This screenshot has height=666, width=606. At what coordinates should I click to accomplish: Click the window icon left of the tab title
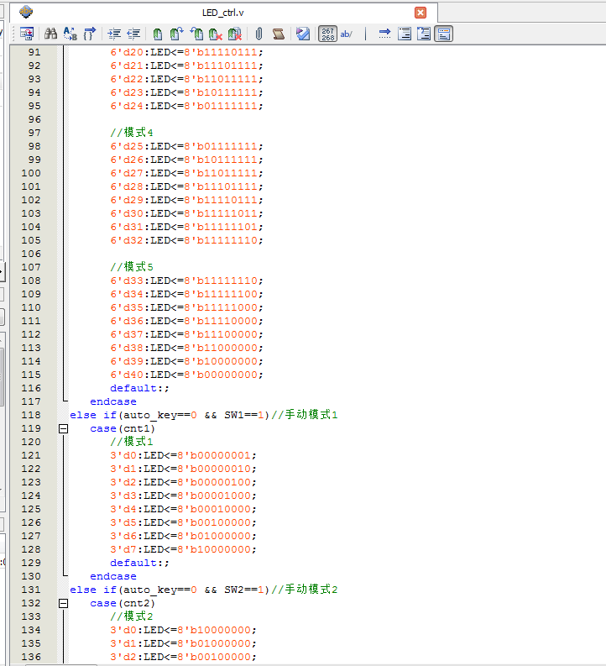[26, 12]
